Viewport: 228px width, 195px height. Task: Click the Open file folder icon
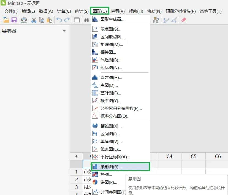click(x=7, y=20)
